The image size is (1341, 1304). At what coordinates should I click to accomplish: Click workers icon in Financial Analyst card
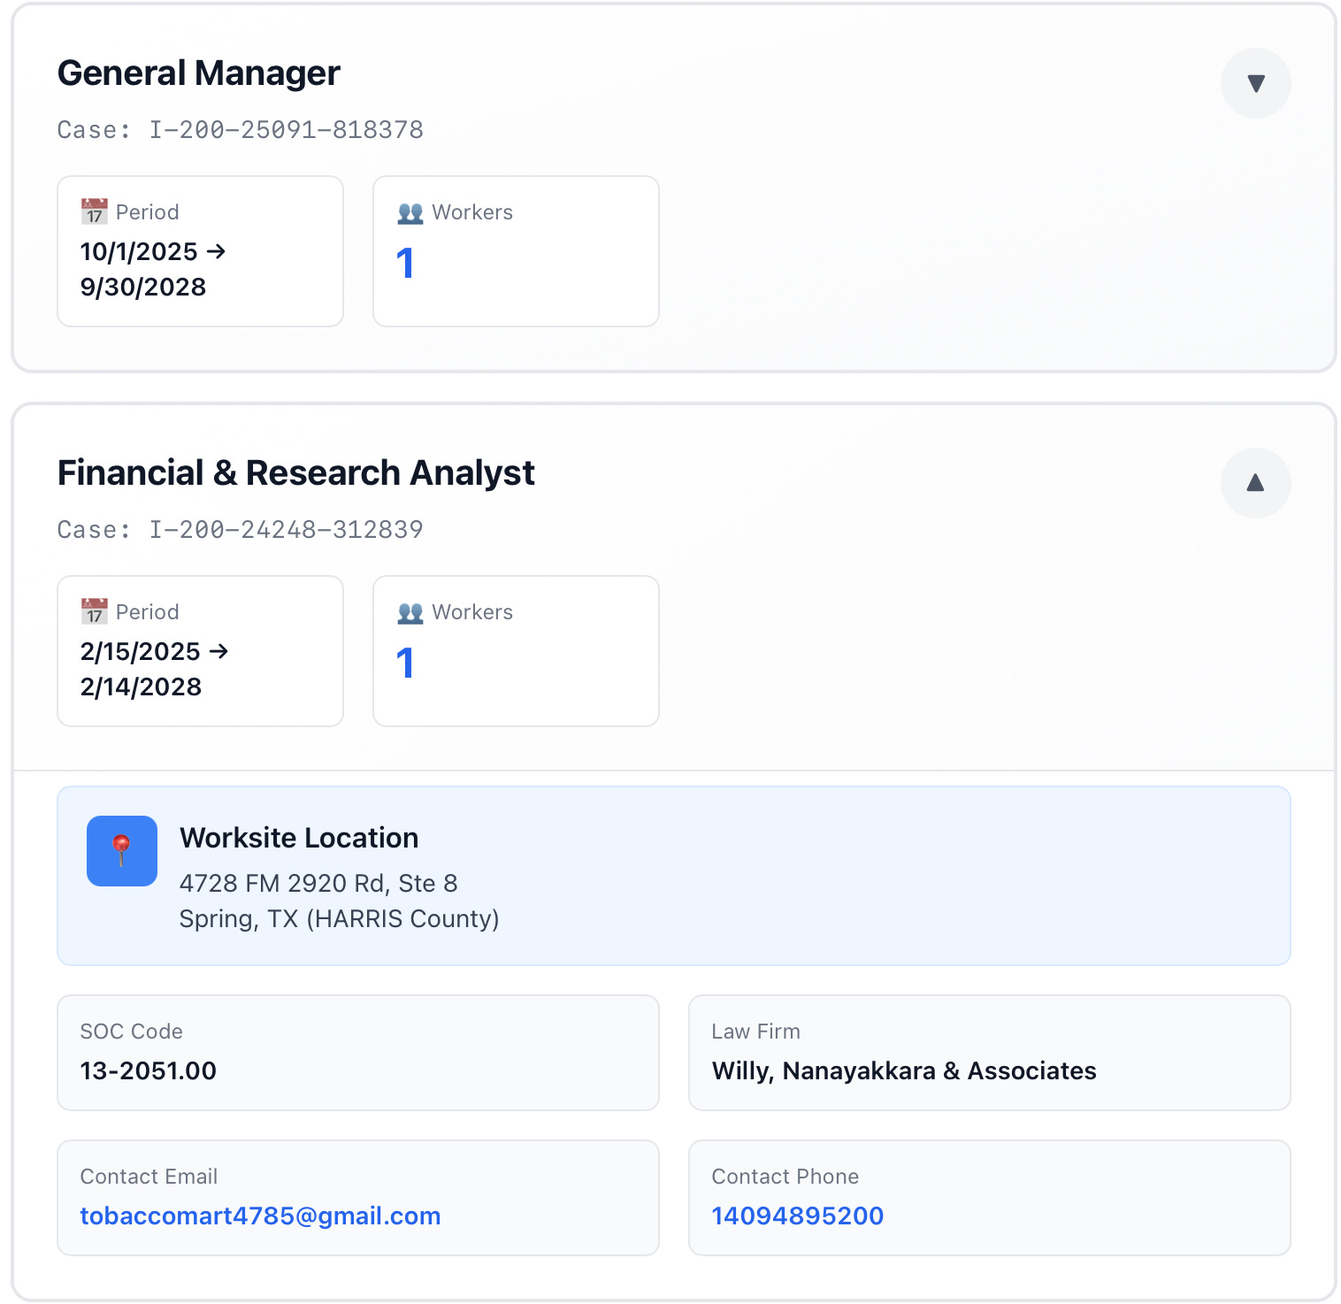pos(410,612)
